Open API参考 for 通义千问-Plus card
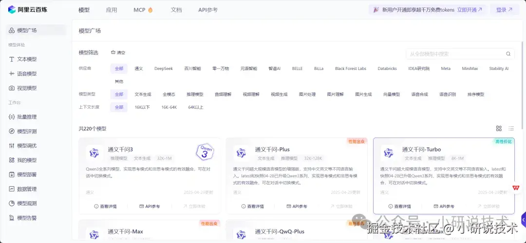526x243 pixels. tap(297, 206)
